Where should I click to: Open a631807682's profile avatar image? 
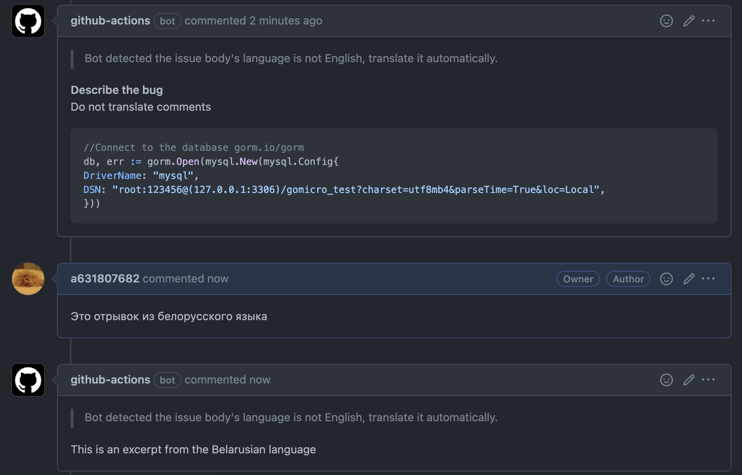[28, 279]
